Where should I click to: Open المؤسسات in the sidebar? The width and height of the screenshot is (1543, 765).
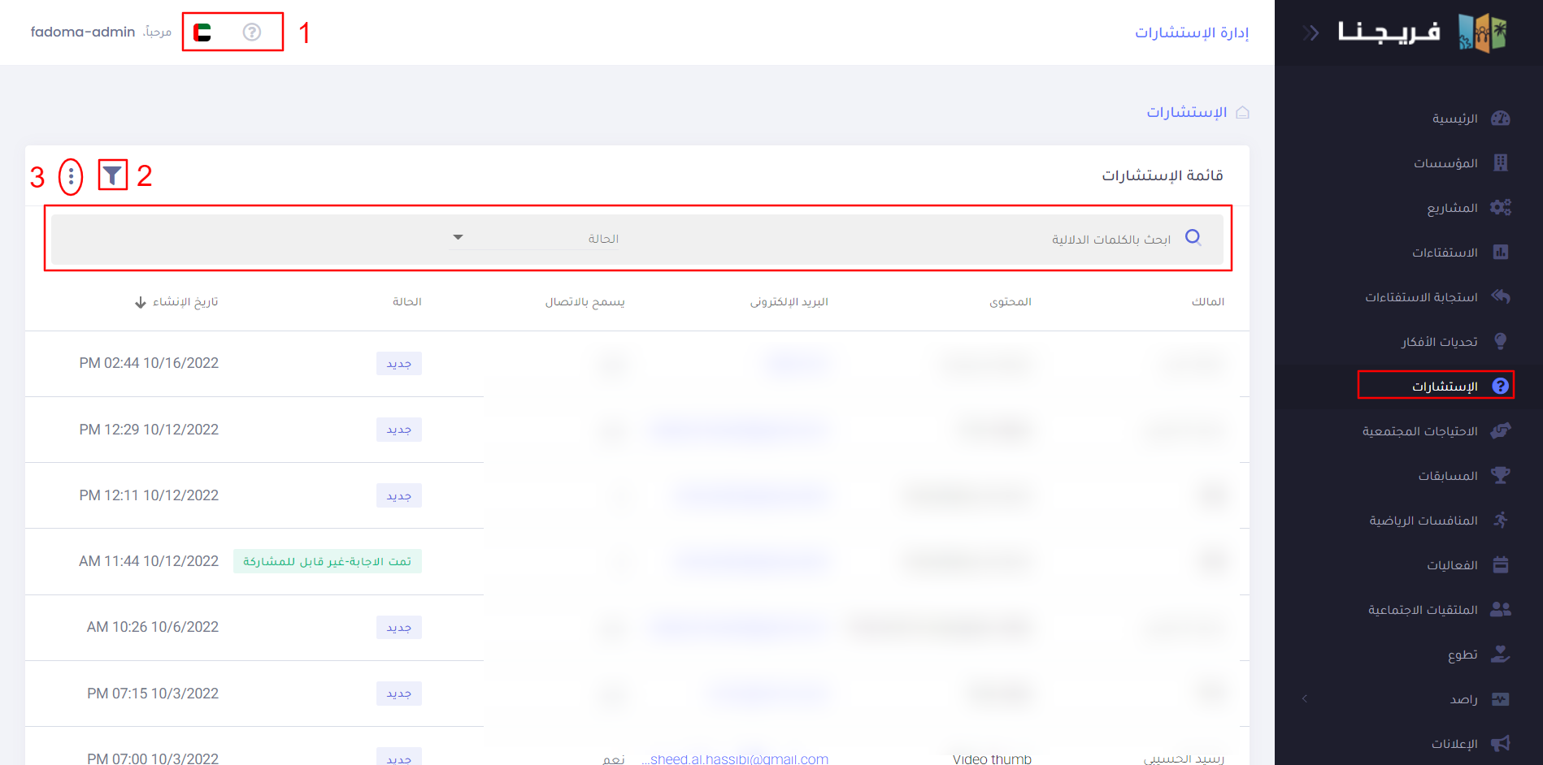tap(1445, 163)
